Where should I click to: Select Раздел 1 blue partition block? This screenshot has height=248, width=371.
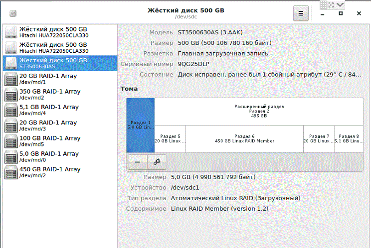coord(141,125)
